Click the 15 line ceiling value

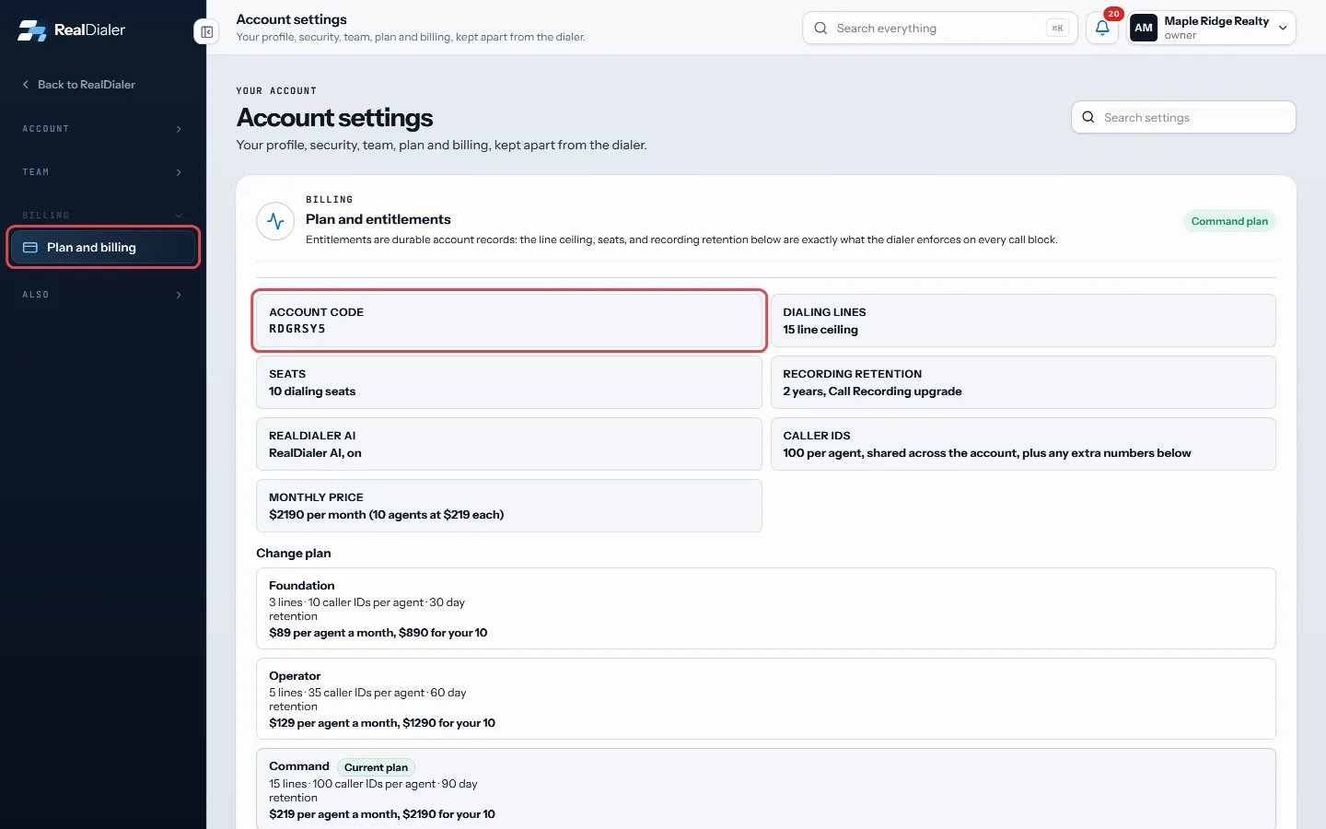(x=820, y=330)
